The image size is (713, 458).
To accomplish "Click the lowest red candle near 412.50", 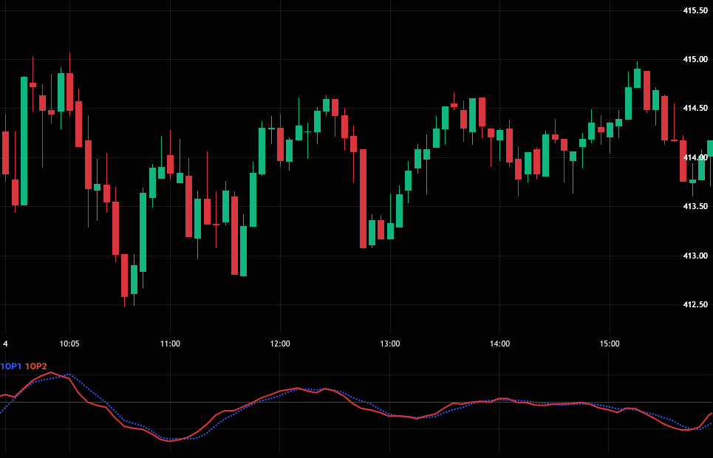I will click(124, 275).
